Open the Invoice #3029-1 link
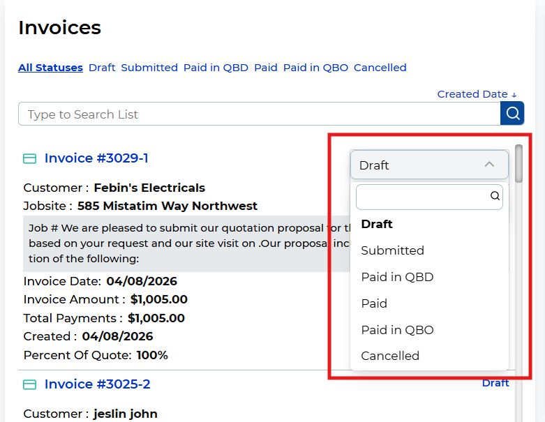 pyautogui.click(x=96, y=158)
